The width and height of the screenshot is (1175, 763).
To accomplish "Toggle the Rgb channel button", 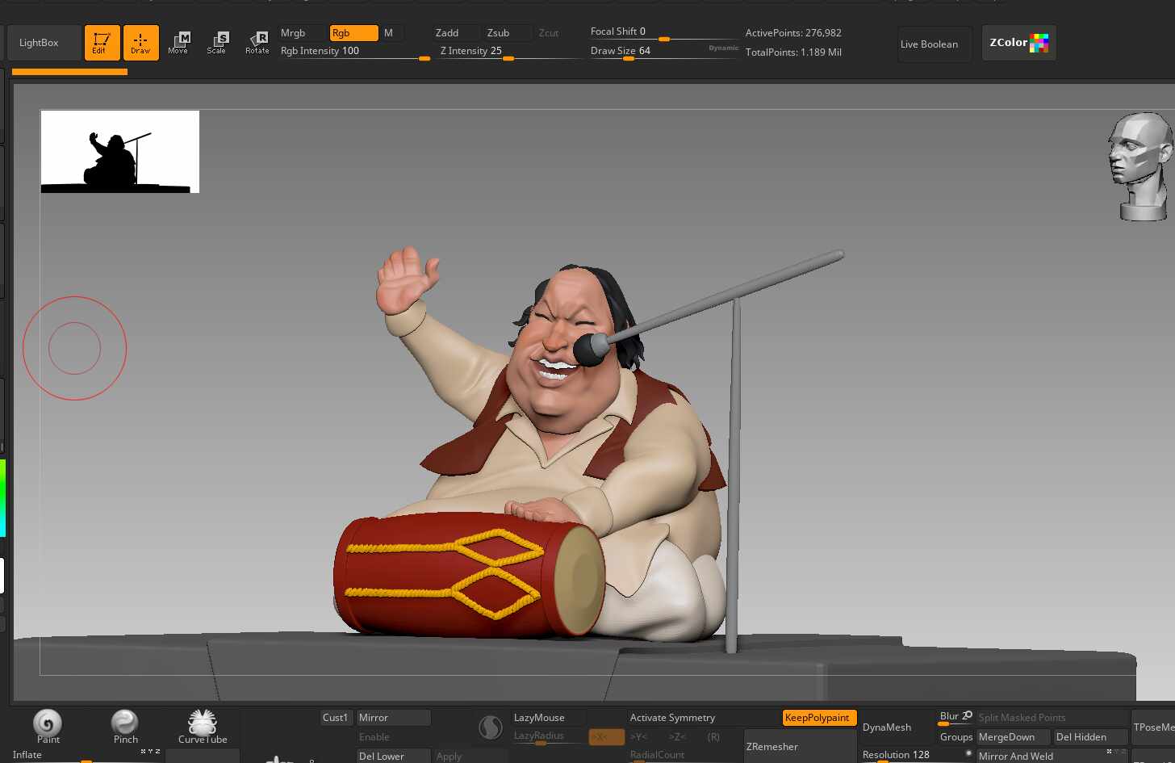I will pyautogui.click(x=353, y=33).
